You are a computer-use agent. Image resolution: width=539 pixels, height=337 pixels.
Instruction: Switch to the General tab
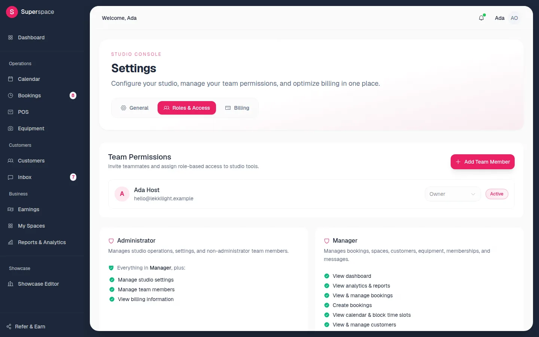pyautogui.click(x=135, y=108)
